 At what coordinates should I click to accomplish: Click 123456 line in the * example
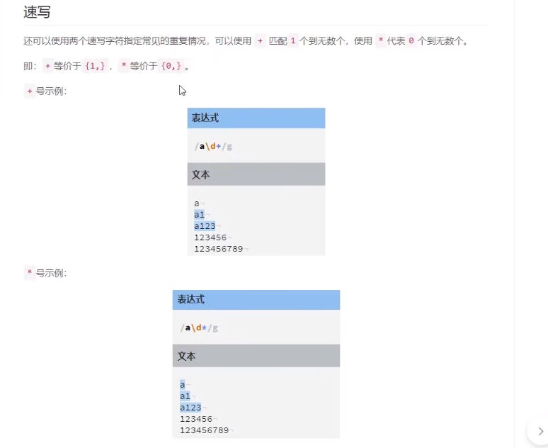point(196,419)
